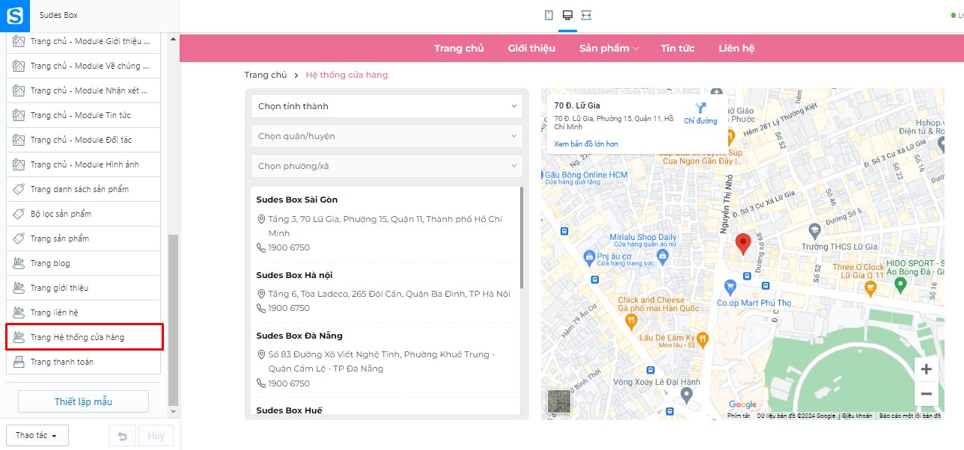Go to Trang chủ in pink nav bar

tap(459, 48)
